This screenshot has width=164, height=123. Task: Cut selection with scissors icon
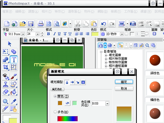coord(78,23)
